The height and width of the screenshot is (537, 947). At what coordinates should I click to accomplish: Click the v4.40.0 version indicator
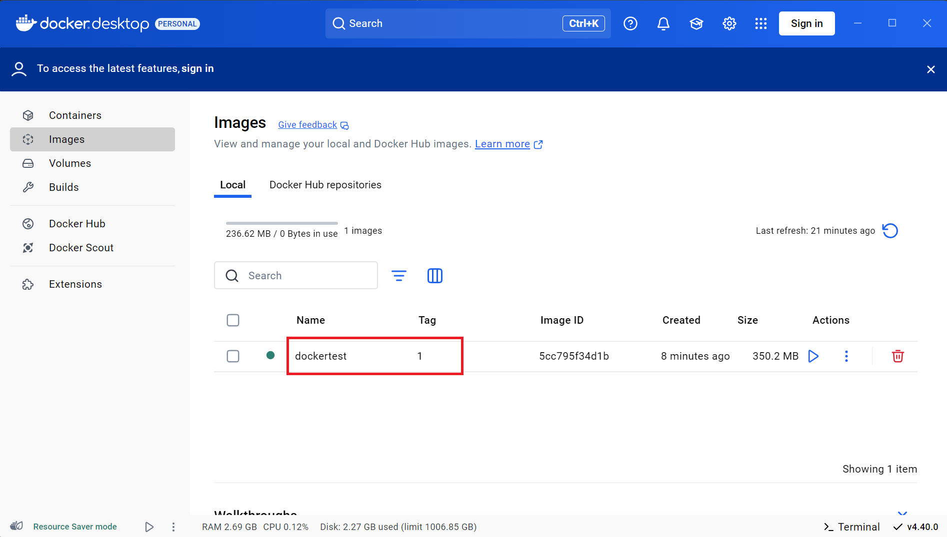point(916,527)
